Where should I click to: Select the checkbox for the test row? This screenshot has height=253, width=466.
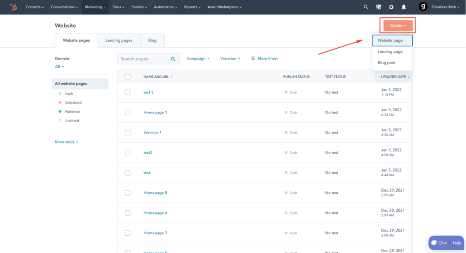(127, 173)
